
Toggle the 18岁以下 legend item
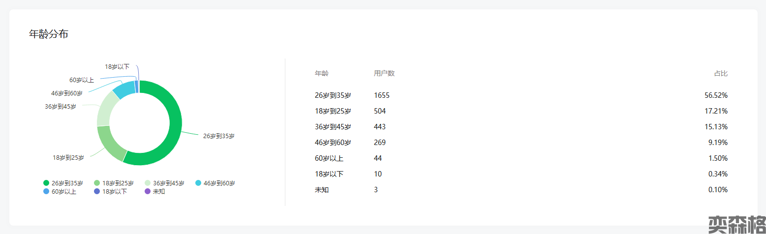(x=114, y=192)
